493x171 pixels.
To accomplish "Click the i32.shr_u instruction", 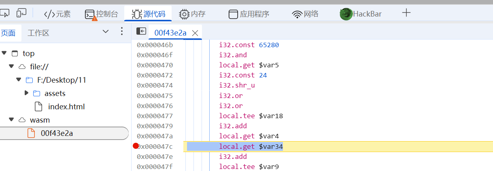I will 237,85.
